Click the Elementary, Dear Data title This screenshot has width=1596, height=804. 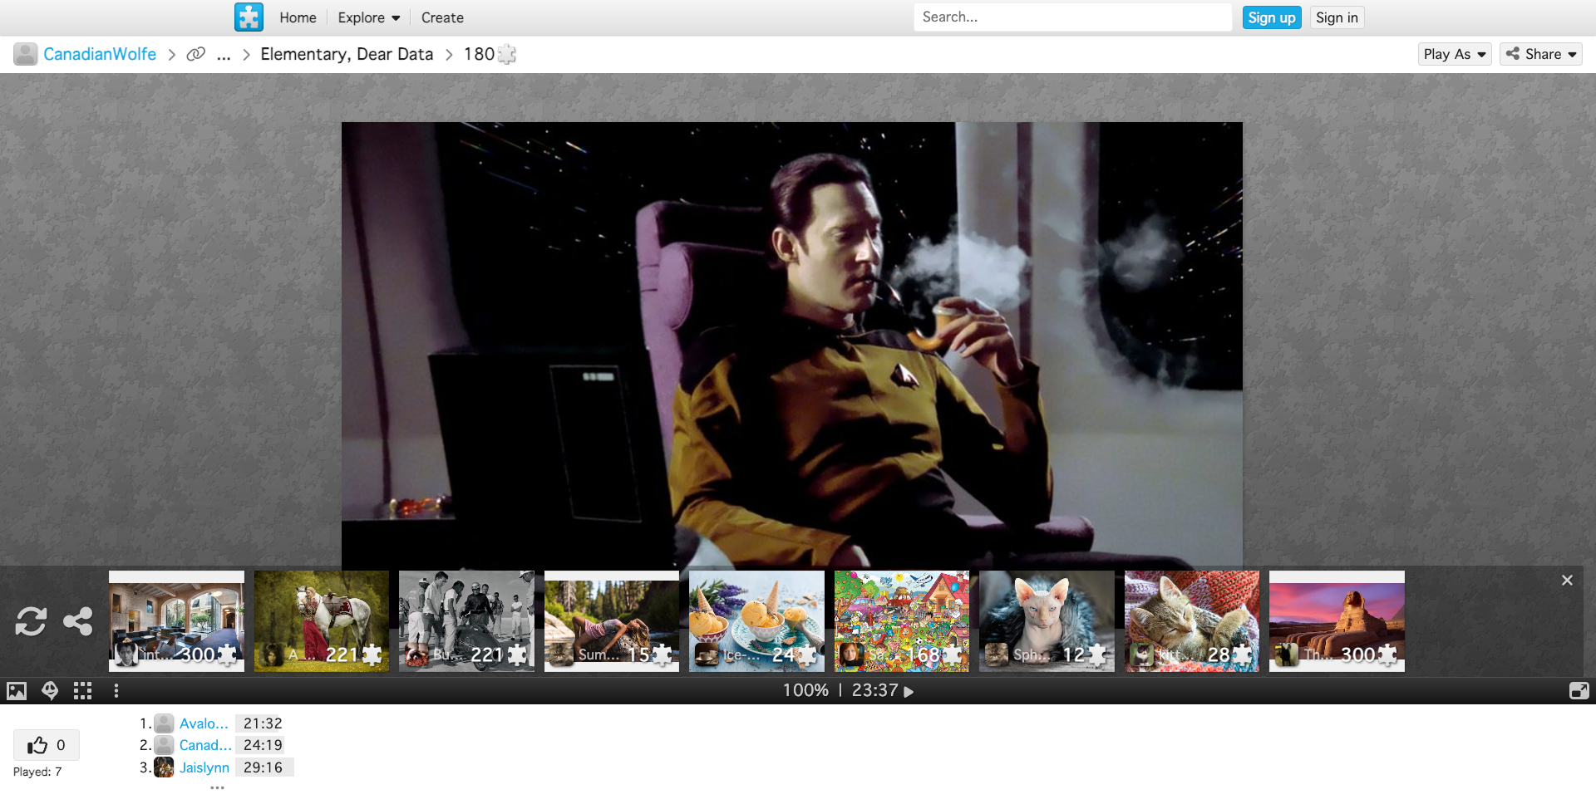pyautogui.click(x=347, y=54)
